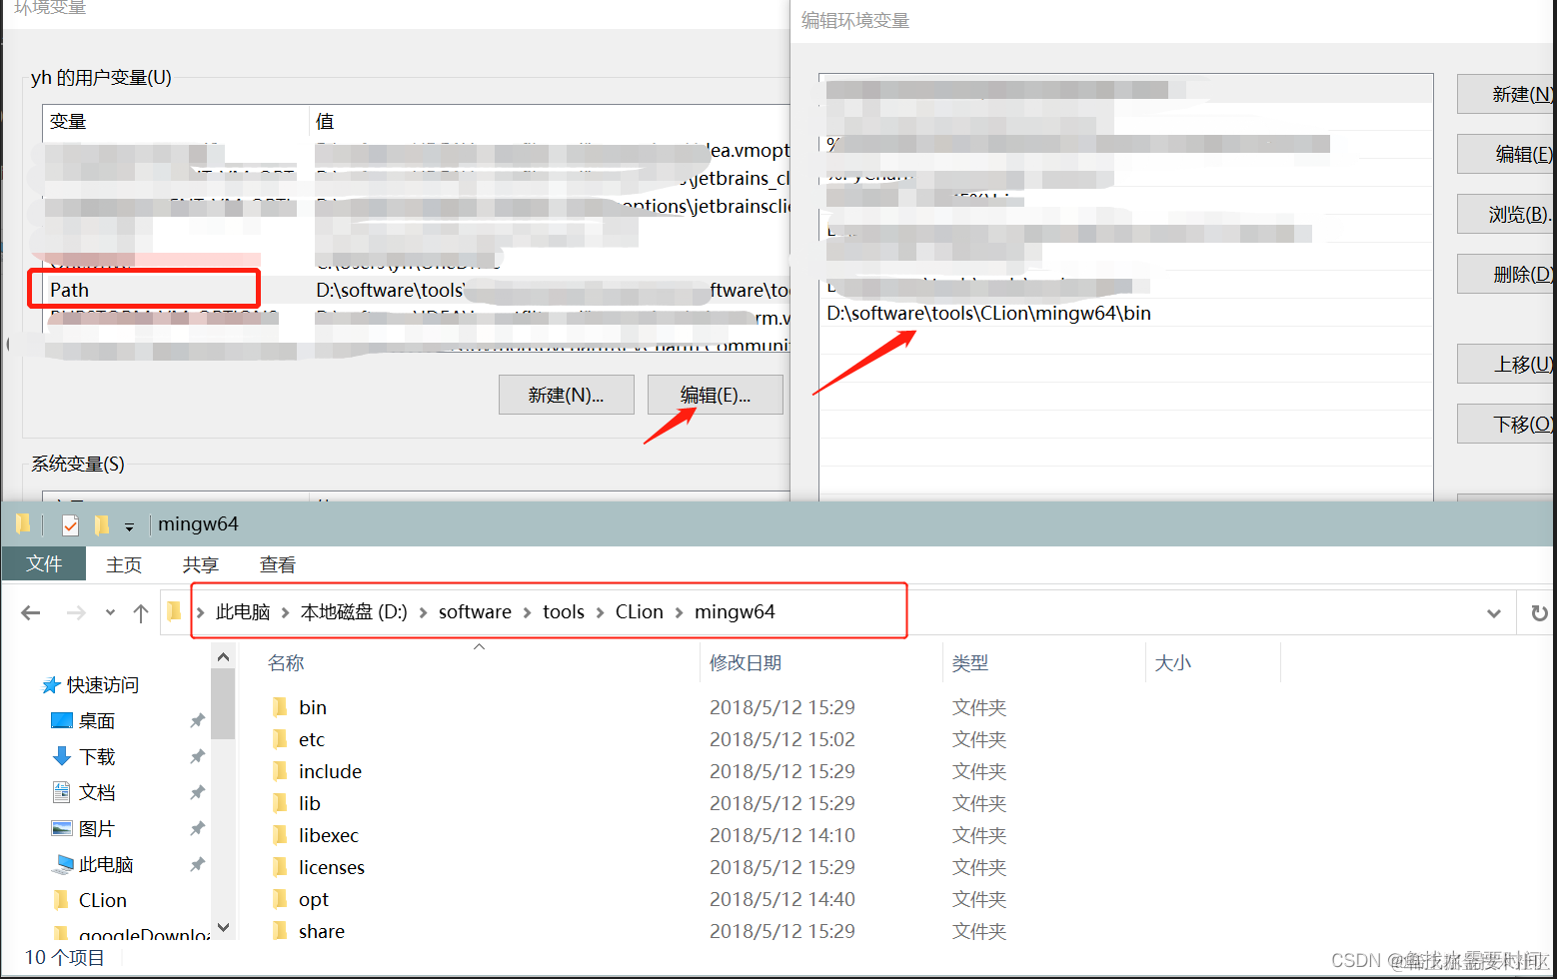Select the etc folder
1557x979 pixels.
[312, 739]
